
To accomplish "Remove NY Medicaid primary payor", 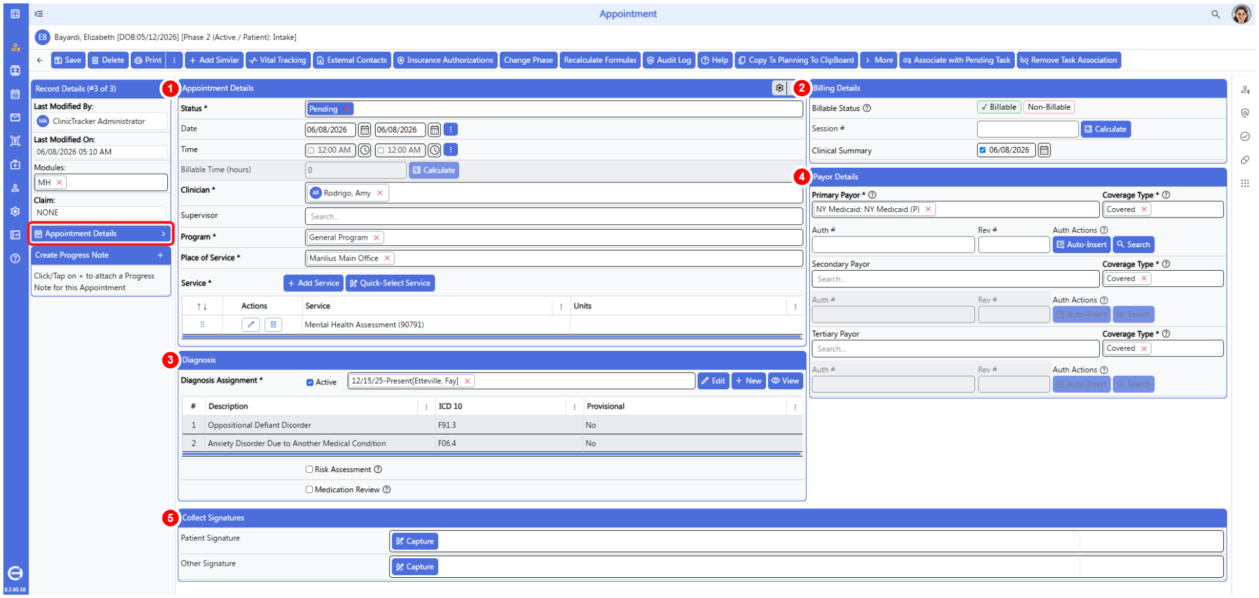I will tap(928, 209).
